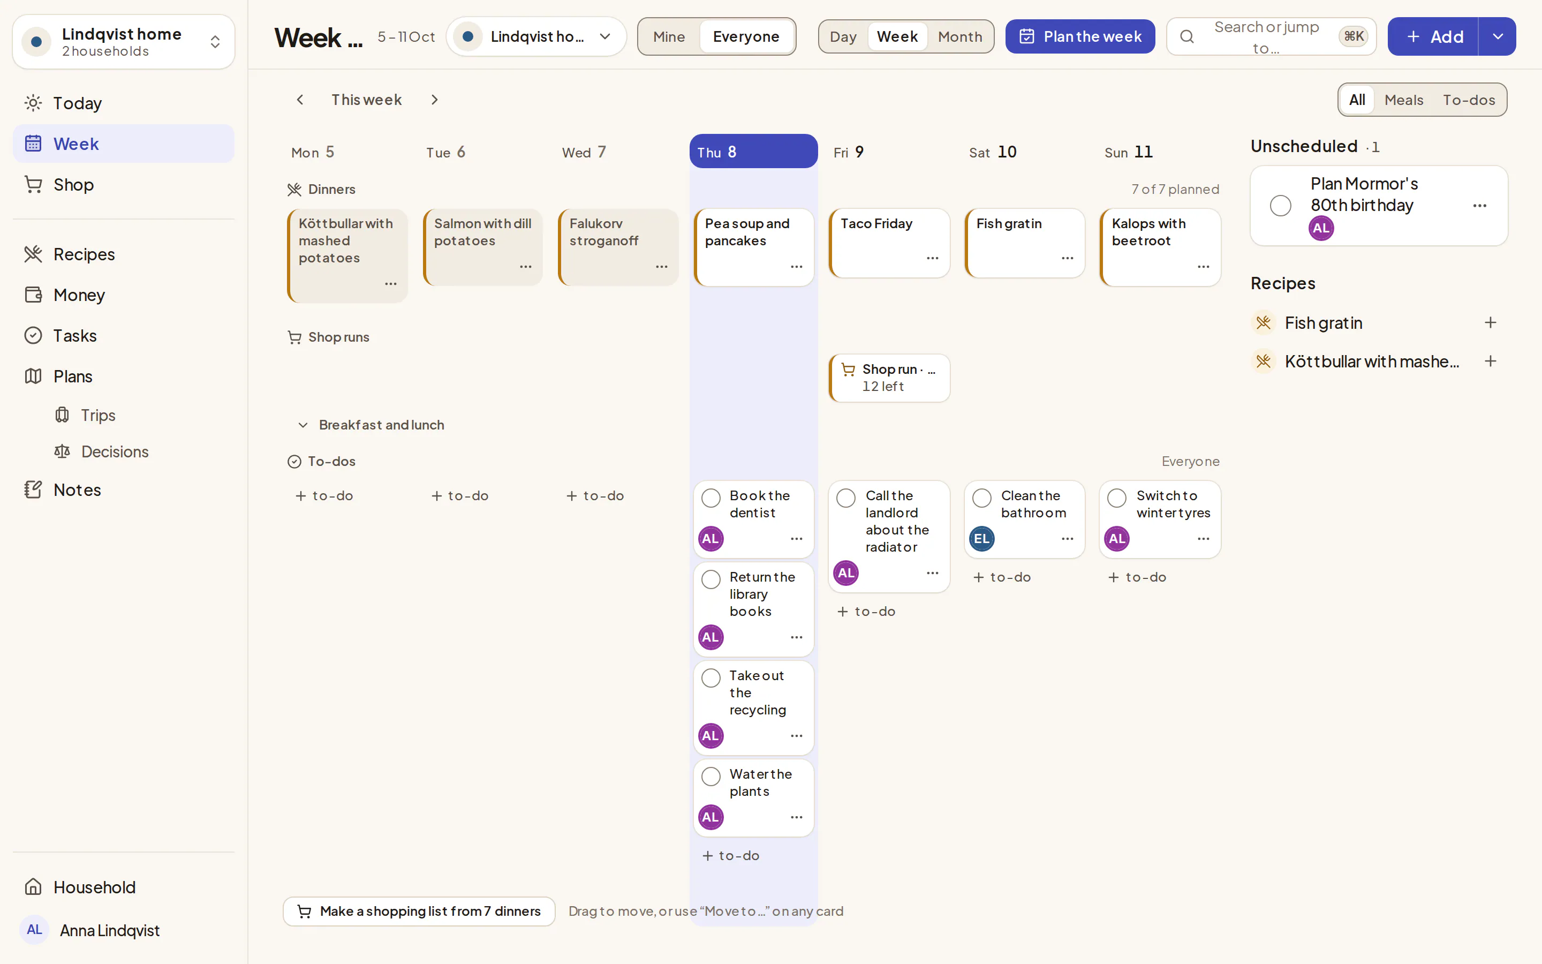Open options for Water the plants
Screen dimensions: 1542x964
click(x=797, y=817)
